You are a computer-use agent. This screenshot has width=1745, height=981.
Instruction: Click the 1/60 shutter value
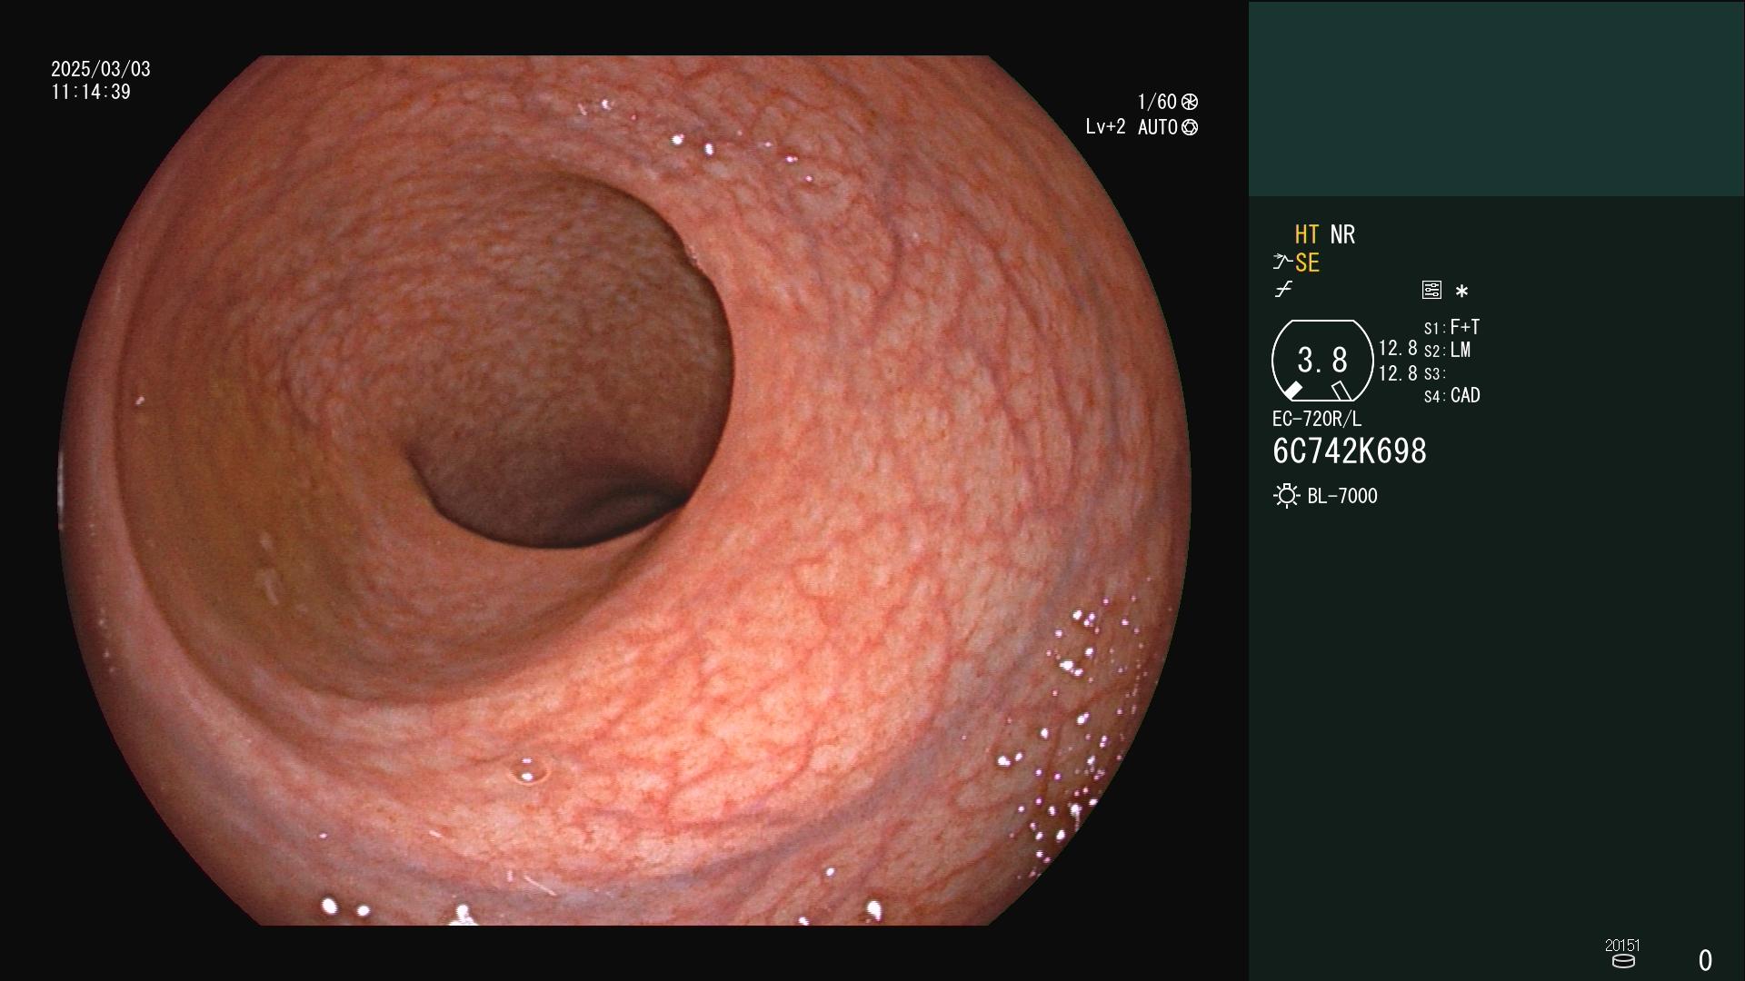pyautogui.click(x=1157, y=102)
